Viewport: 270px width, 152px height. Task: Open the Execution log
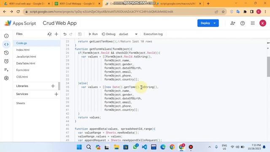pyautogui.click(x=153, y=34)
